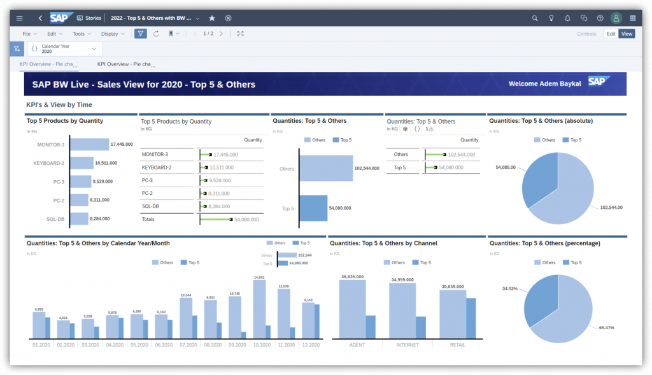This screenshot has width=652, height=375.
Task: Click the RETAIL channel axis label
Action: click(x=457, y=344)
